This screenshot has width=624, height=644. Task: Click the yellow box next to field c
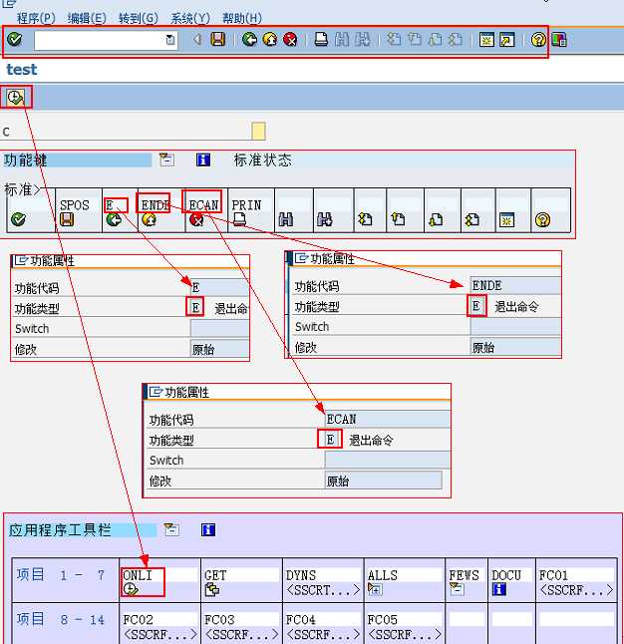coord(258,132)
